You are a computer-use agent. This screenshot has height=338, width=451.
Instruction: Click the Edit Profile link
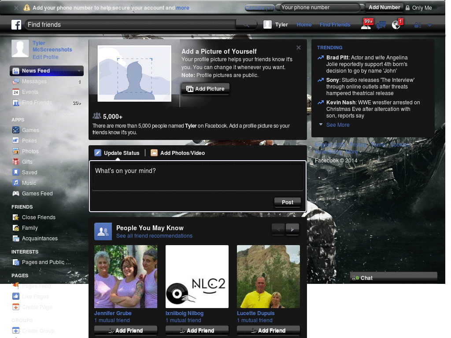click(45, 57)
